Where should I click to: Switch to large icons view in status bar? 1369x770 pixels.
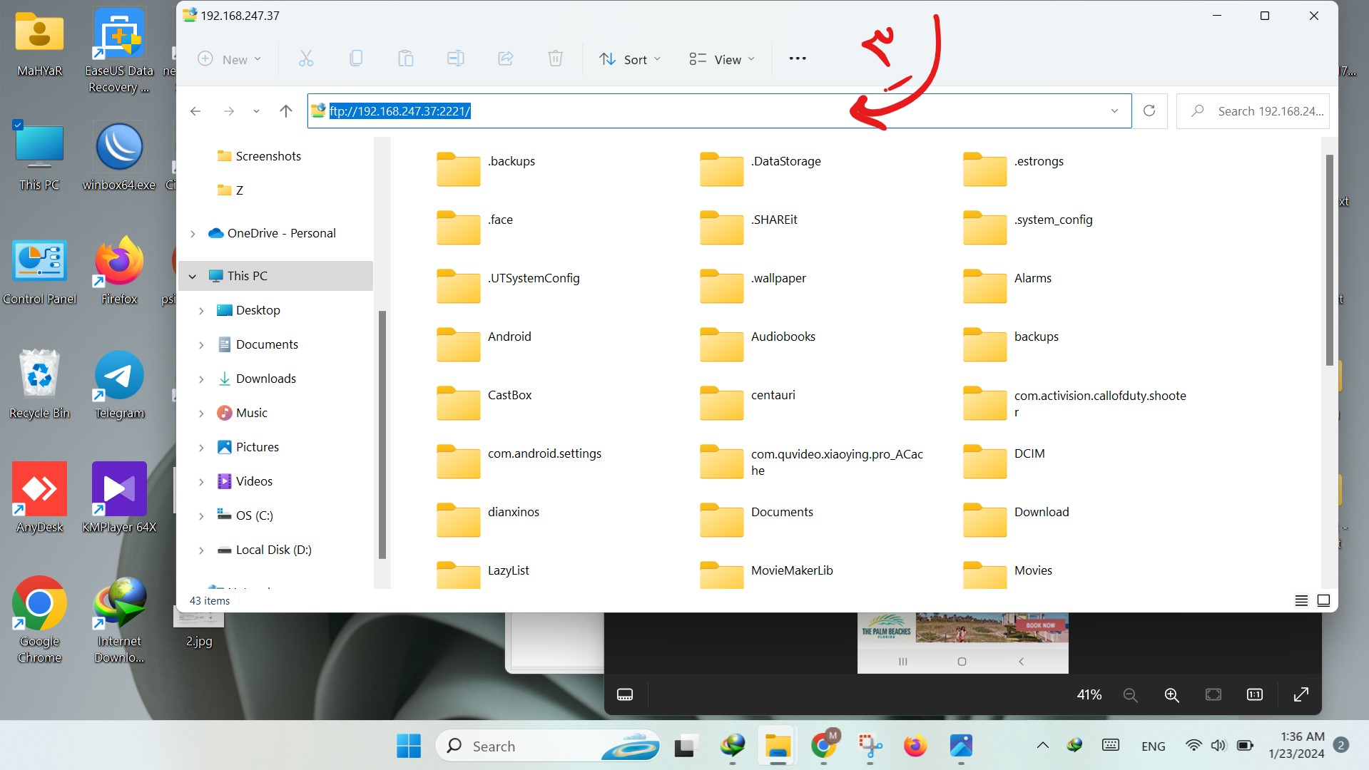click(x=1323, y=600)
